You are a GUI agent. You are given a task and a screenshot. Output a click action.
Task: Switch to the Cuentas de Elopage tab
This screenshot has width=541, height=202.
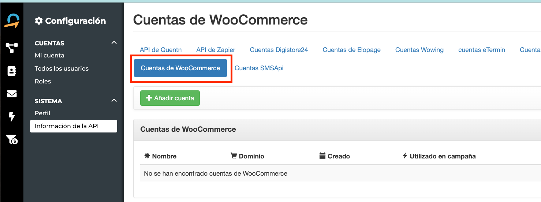352,50
